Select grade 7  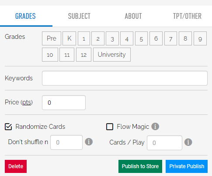click(x=170, y=38)
